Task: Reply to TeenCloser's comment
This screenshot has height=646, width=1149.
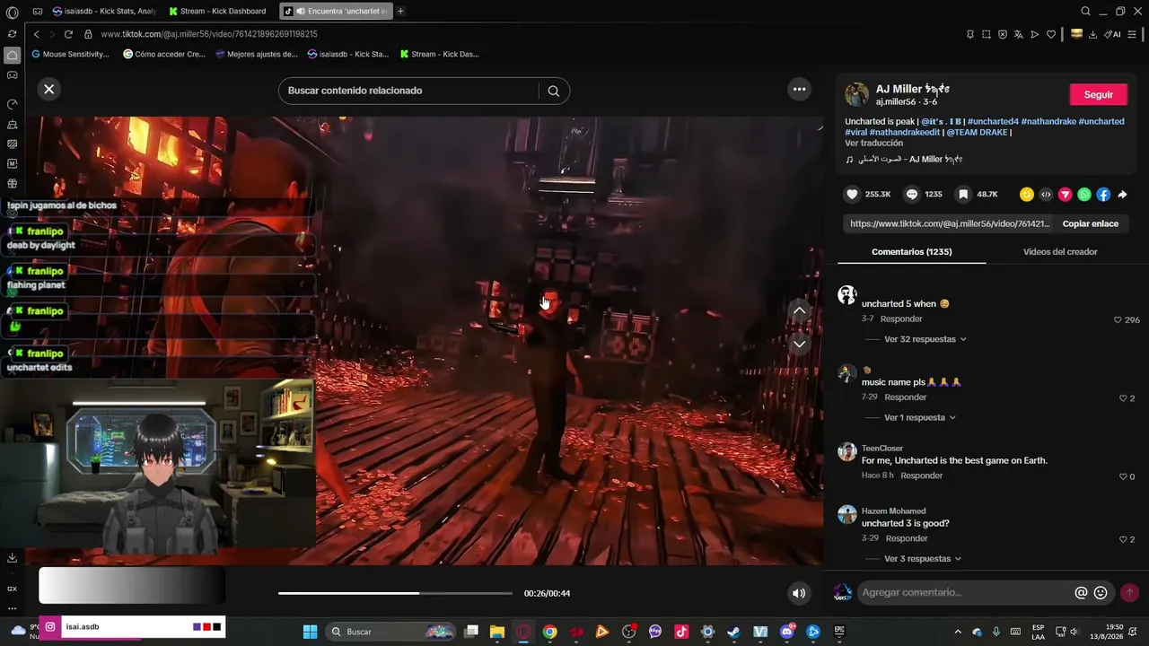Action: tap(921, 476)
